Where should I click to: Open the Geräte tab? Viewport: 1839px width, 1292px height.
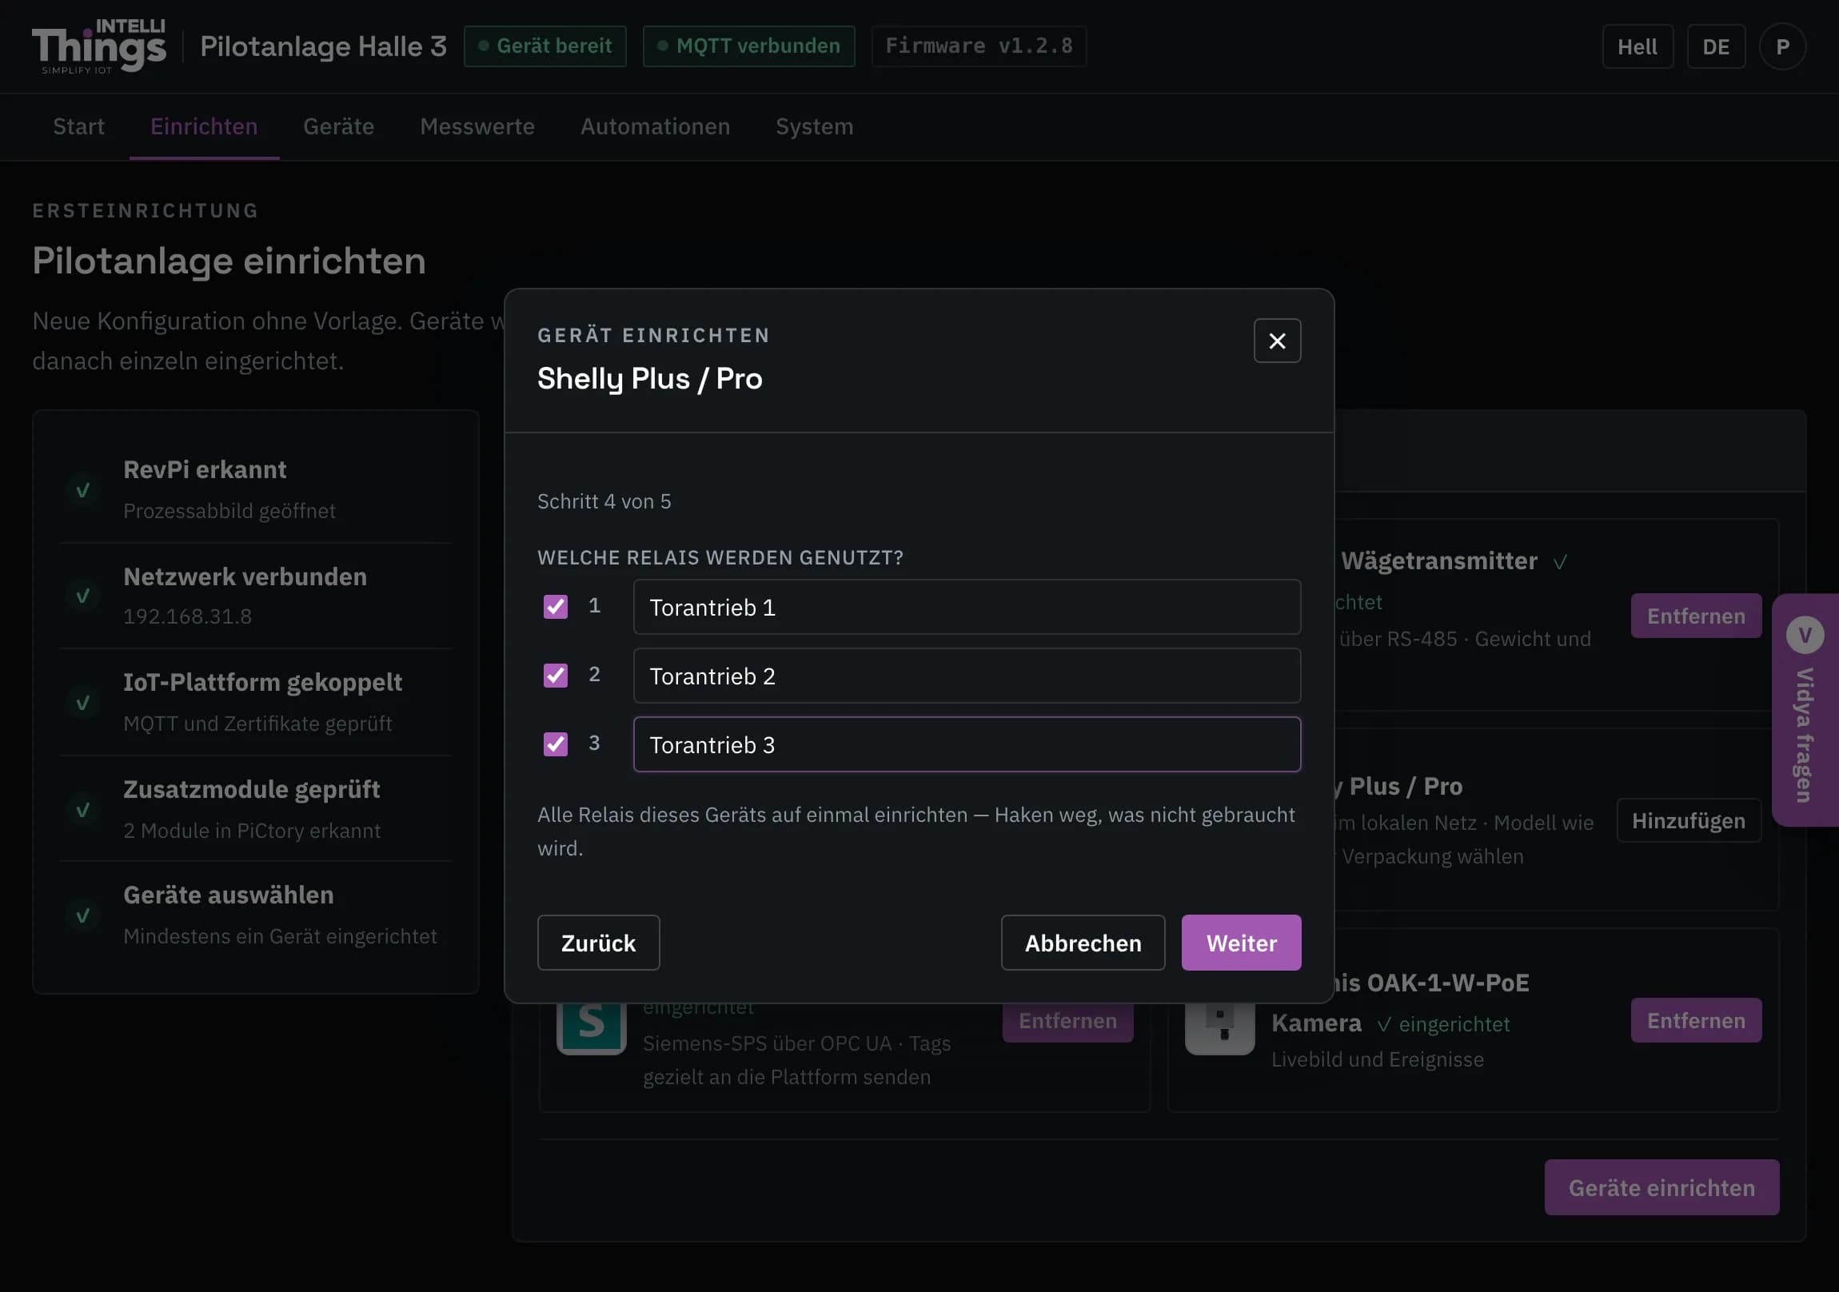[x=339, y=126]
